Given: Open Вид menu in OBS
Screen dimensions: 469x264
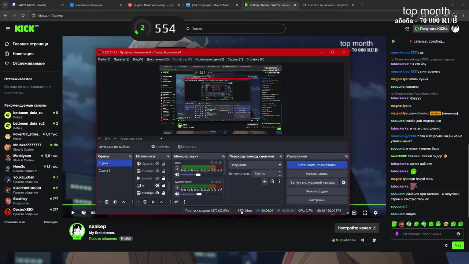Looking at the screenshot, I should (x=138, y=59).
